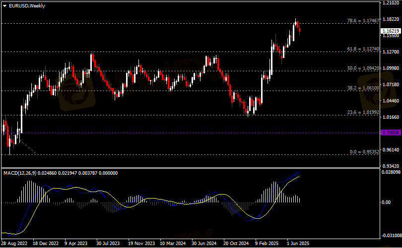Select the 38.2 = 1.06100 Fibonacci label

[x=363, y=88]
